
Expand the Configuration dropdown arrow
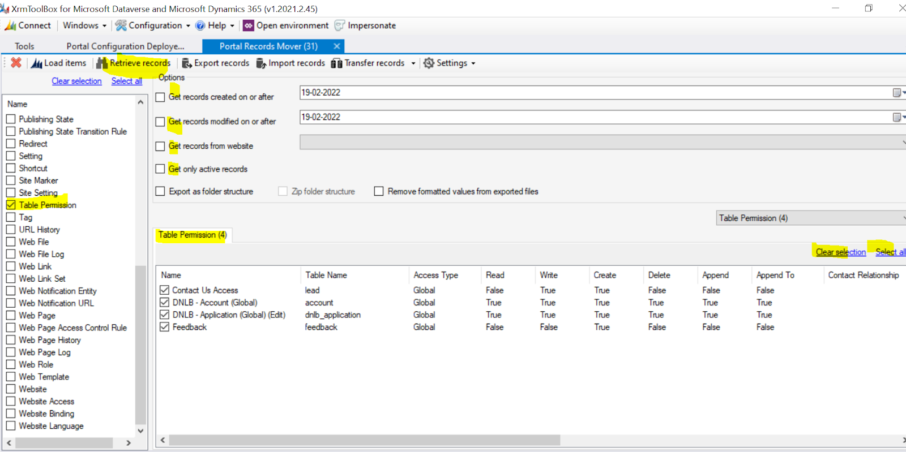(x=188, y=25)
